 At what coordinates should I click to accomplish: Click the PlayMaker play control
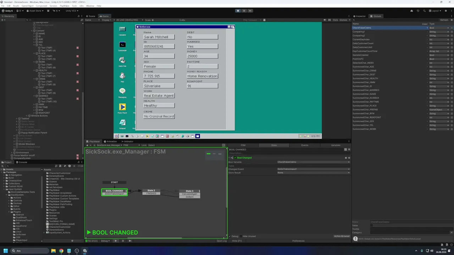[x=116, y=241]
